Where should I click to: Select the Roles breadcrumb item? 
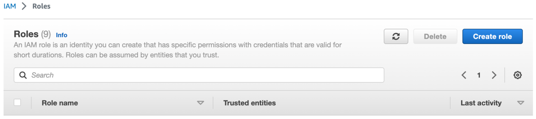[41, 6]
